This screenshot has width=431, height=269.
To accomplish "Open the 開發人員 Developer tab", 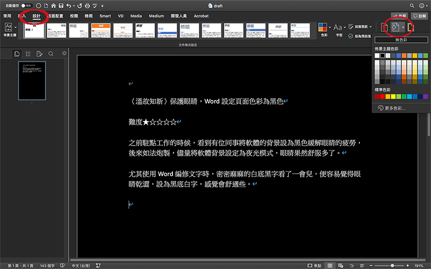I will click(179, 16).
